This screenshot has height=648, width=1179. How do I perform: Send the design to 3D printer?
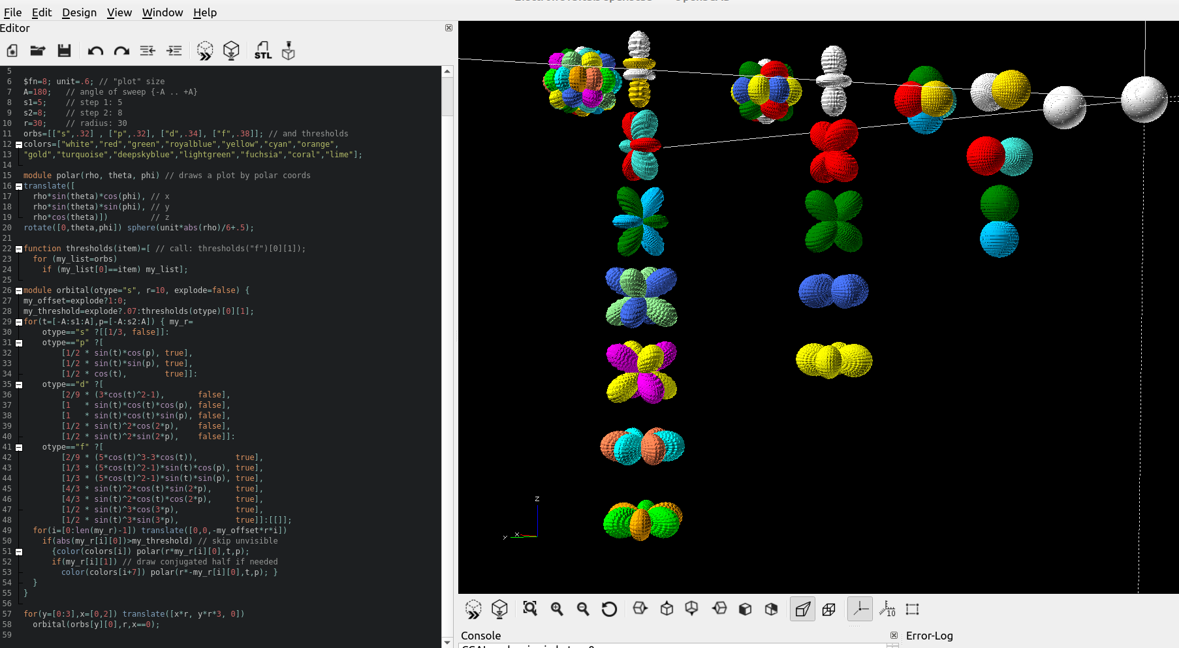point(289,51)
